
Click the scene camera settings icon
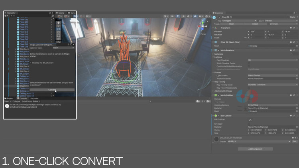pyautogui.click(x=200, y=16)
